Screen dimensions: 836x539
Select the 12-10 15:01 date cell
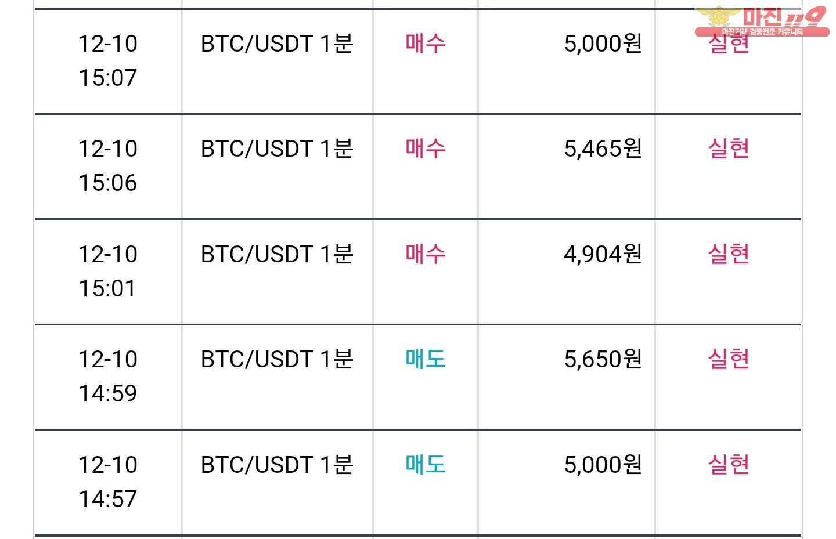point(108,272)
